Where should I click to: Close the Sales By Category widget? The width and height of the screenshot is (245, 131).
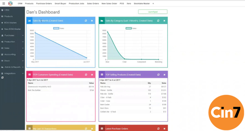point(164,21)
